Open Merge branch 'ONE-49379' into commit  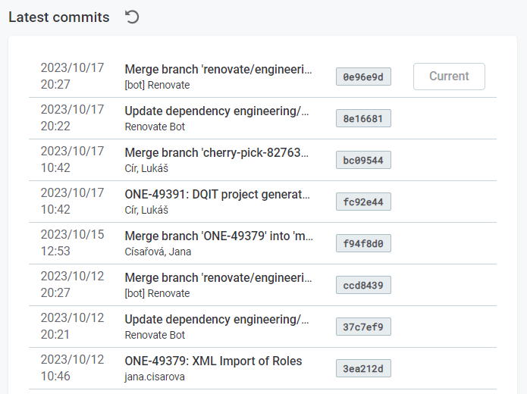pyautogui.click(x=218, y=236)
